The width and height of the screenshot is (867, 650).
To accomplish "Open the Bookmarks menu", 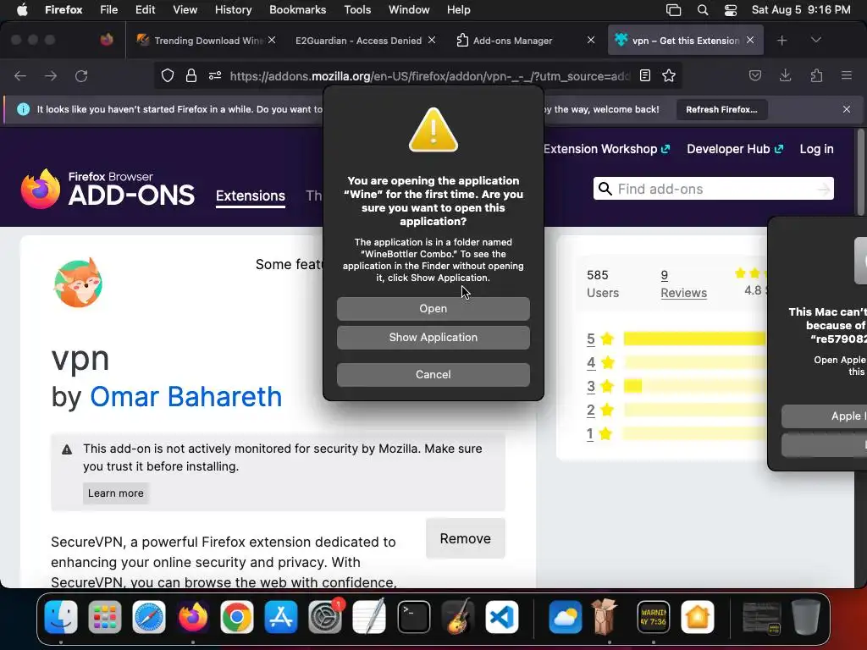I will [297, 10].
